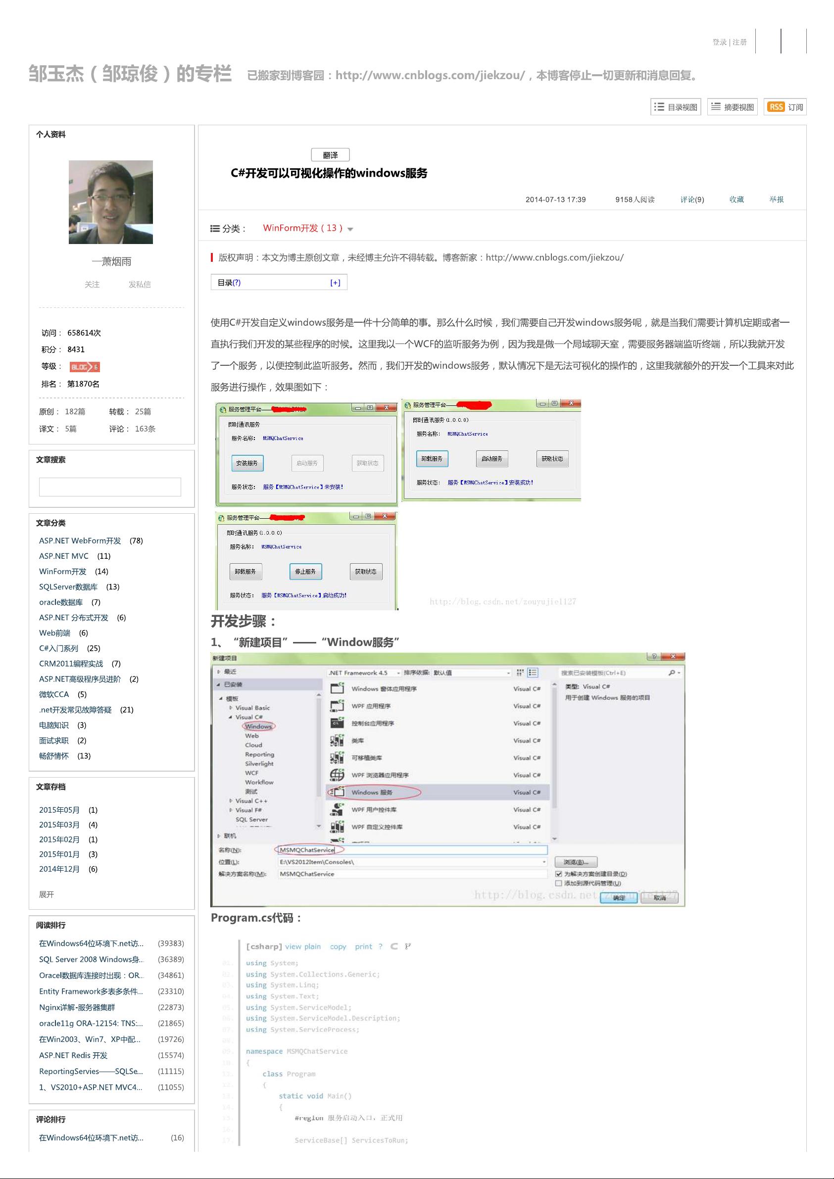The width and height of the screenshot is (834, 1179).
Task: Open the ASP.NET MVC category
Action: [x=64, y=556]
